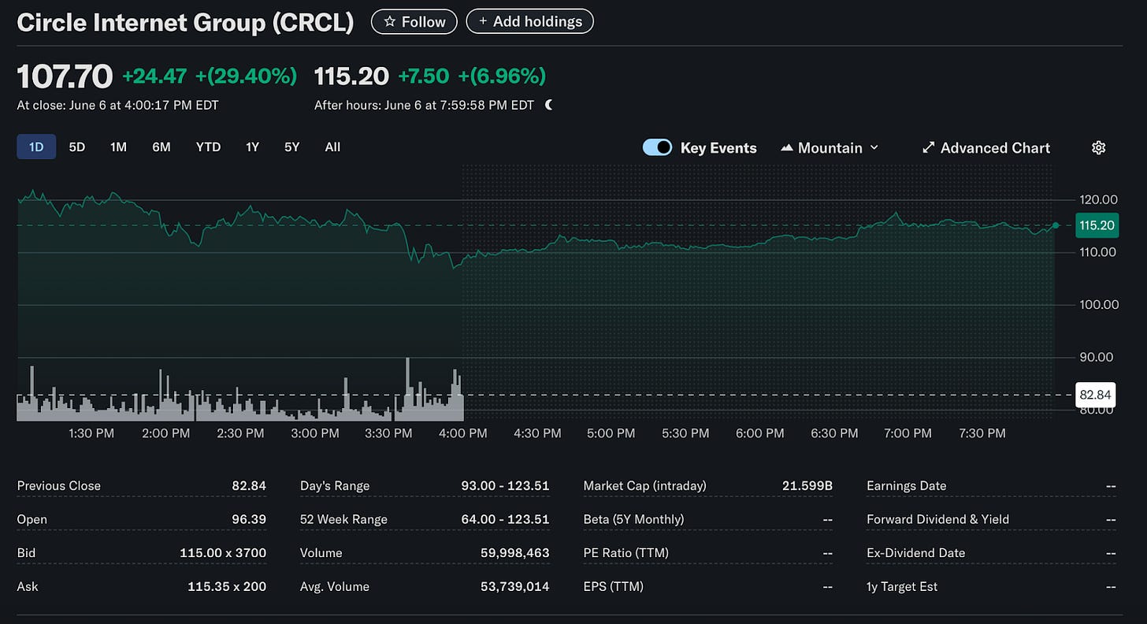Click the 1:30 PM label on time axis
Image resolution: width=1147 pixels, height=624 pixels.
(x=92, y=433)
